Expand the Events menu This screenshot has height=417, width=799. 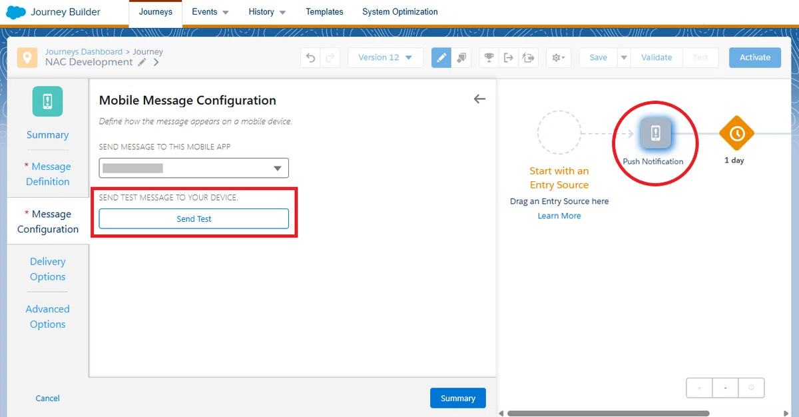click(x=210, y=12)
